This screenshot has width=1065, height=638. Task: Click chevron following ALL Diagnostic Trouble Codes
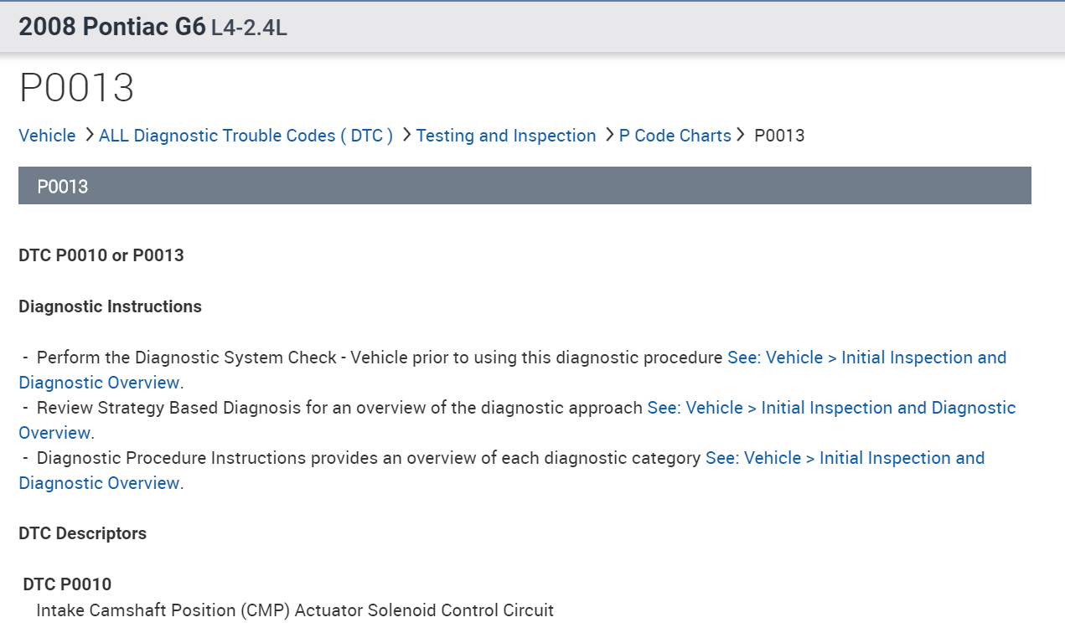tap(406, 136)
